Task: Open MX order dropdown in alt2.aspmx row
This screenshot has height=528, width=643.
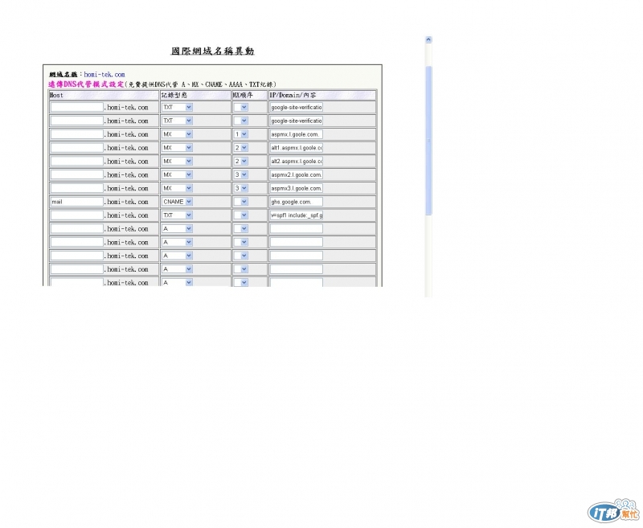Action: (x=241, y=162)
